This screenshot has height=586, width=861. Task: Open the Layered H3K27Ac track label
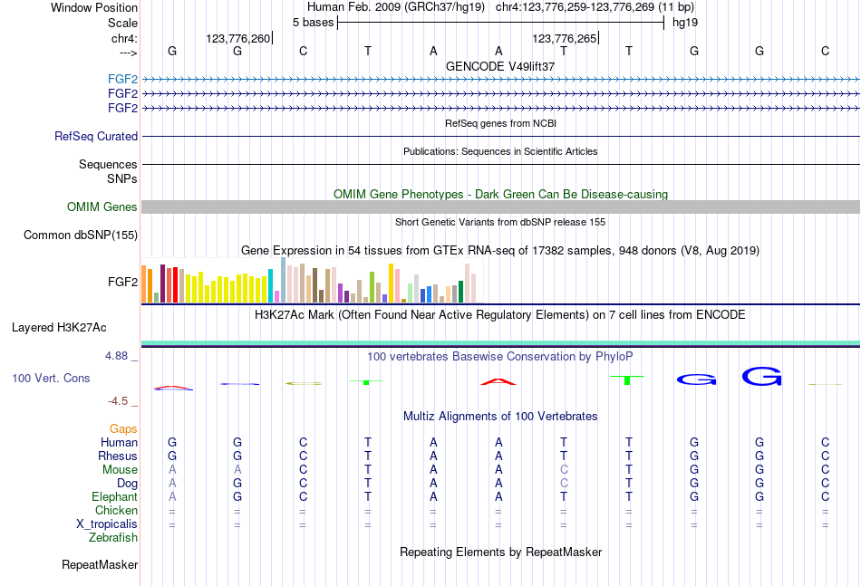[59, 328]
